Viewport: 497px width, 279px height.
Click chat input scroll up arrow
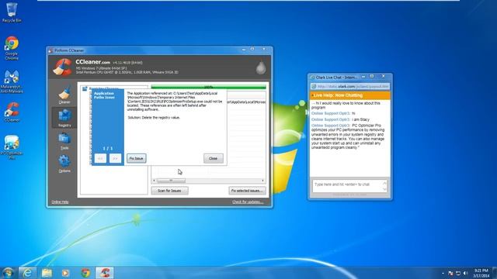(384, 183)
